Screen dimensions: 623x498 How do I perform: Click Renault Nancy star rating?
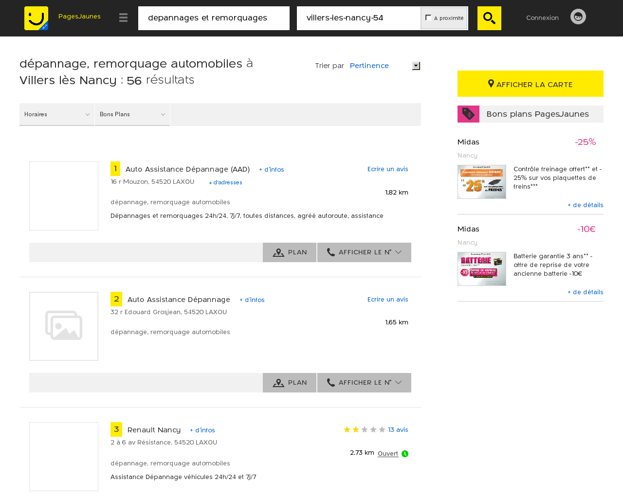coord(365,429)
